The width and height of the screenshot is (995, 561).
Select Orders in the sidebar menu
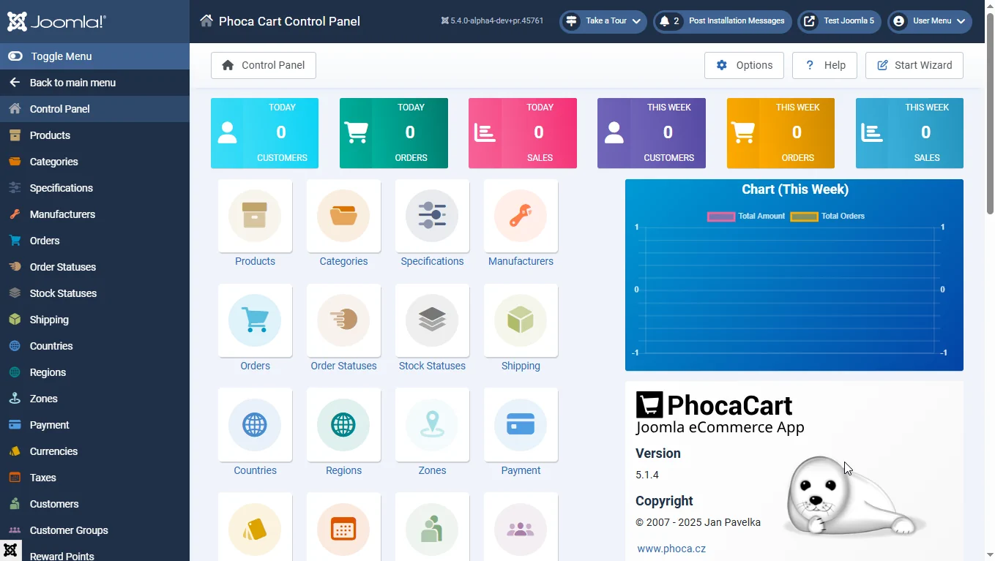point(94,241)
